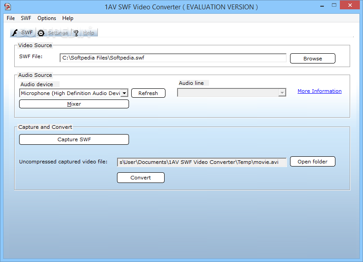Click the Open folder button

313,162
